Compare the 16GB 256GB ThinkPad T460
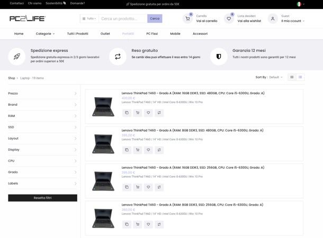Image resolution: width=323 pixels, height=238 pixels. pos(159,187)
